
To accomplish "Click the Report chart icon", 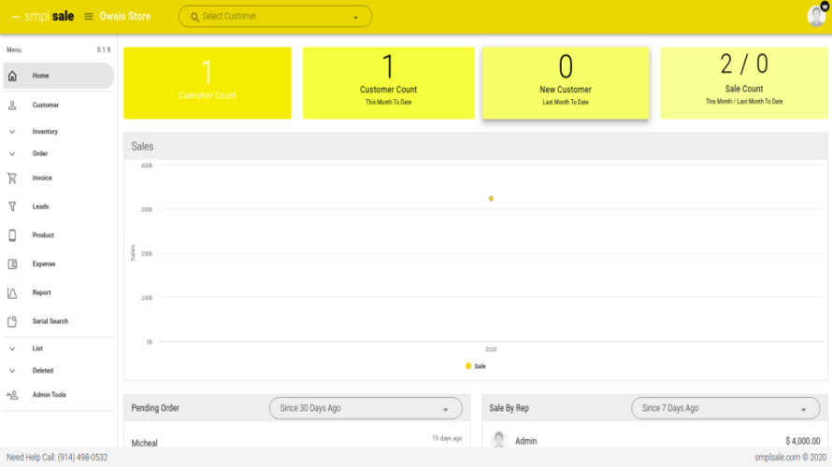I will [12, 292].
